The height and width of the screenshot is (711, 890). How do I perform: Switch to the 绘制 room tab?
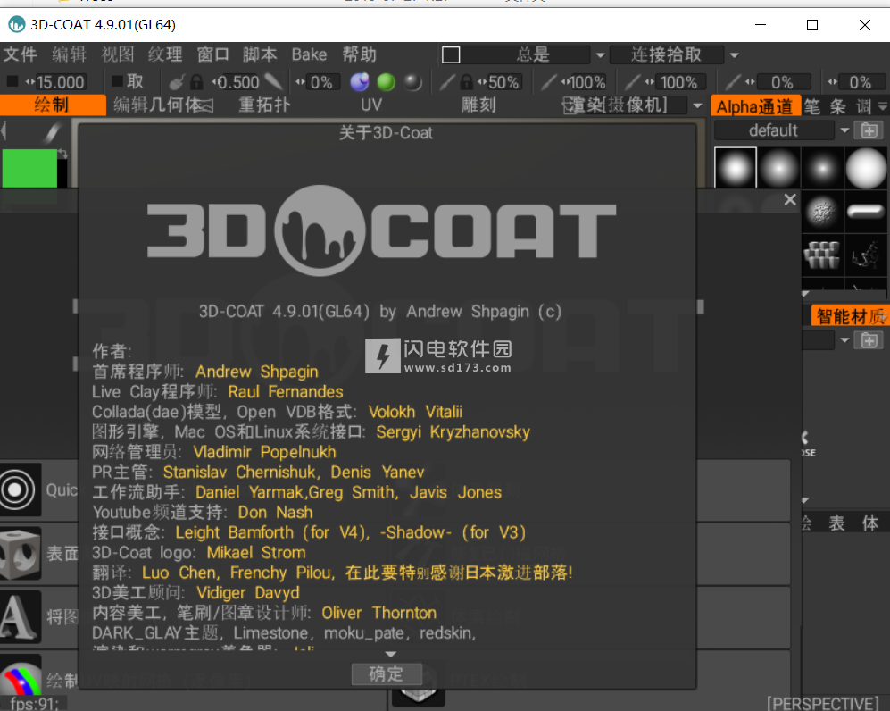(53, 105)
